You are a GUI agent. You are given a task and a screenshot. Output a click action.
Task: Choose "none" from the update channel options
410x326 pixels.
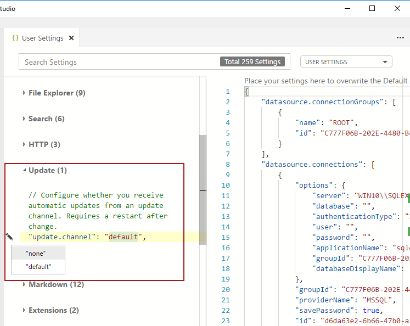point(36,254)
